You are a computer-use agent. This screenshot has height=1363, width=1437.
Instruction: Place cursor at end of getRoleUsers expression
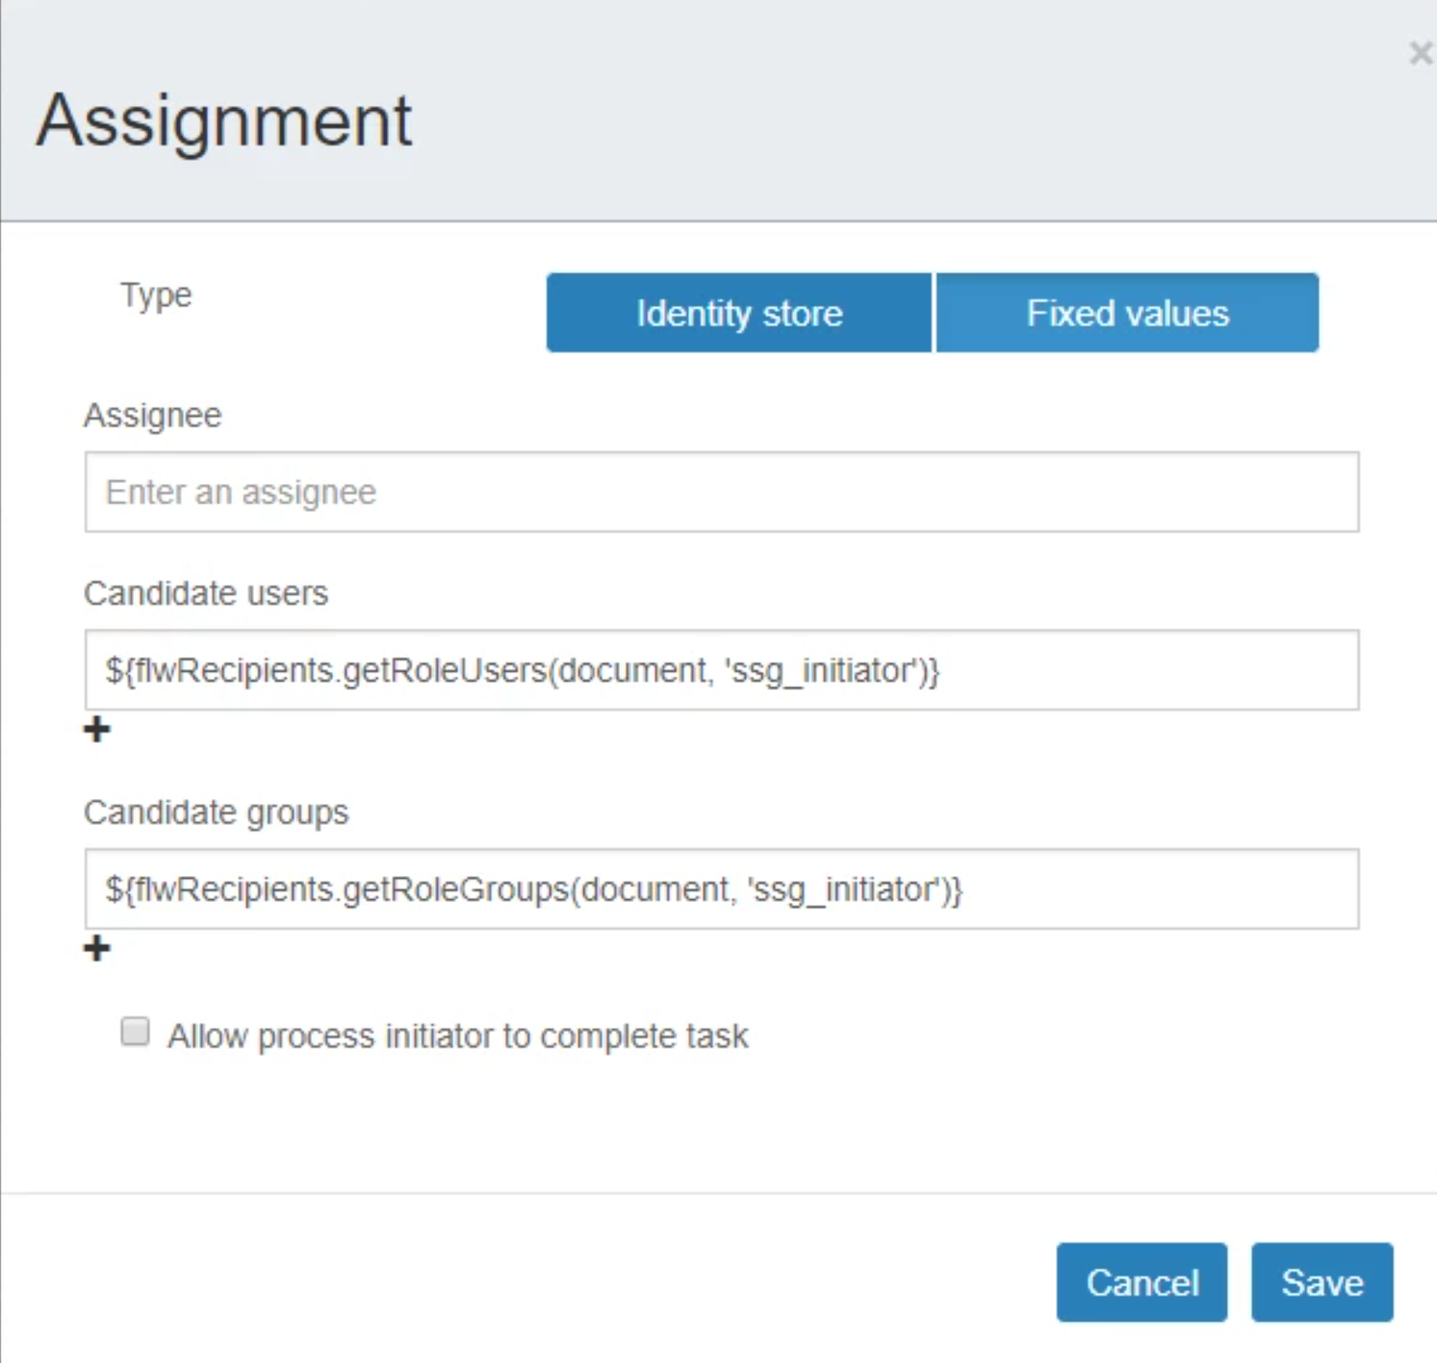pyautogui.click(x=940, y=670)
